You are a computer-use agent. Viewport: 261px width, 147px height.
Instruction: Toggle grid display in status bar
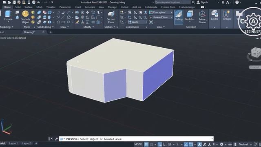tap(146, 144)
